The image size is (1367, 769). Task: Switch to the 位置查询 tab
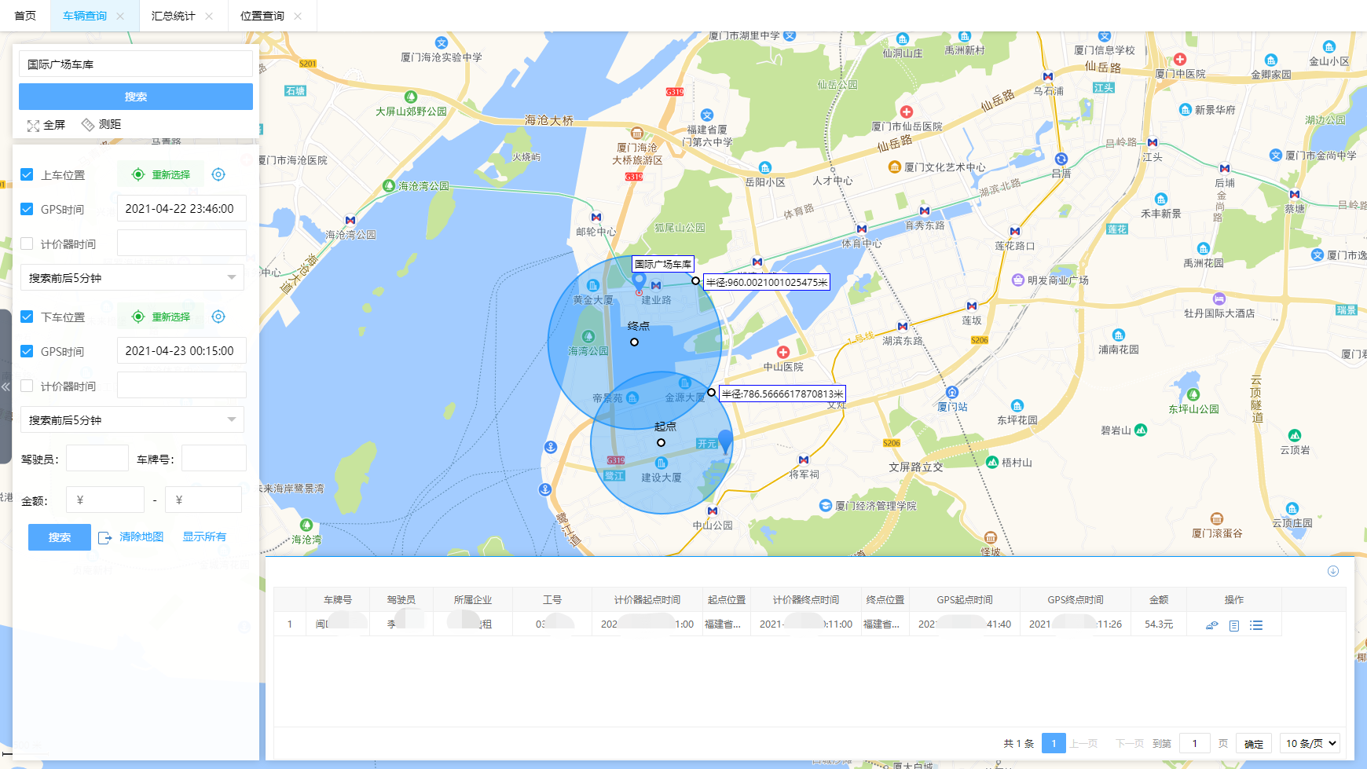[x=262, y=16]
